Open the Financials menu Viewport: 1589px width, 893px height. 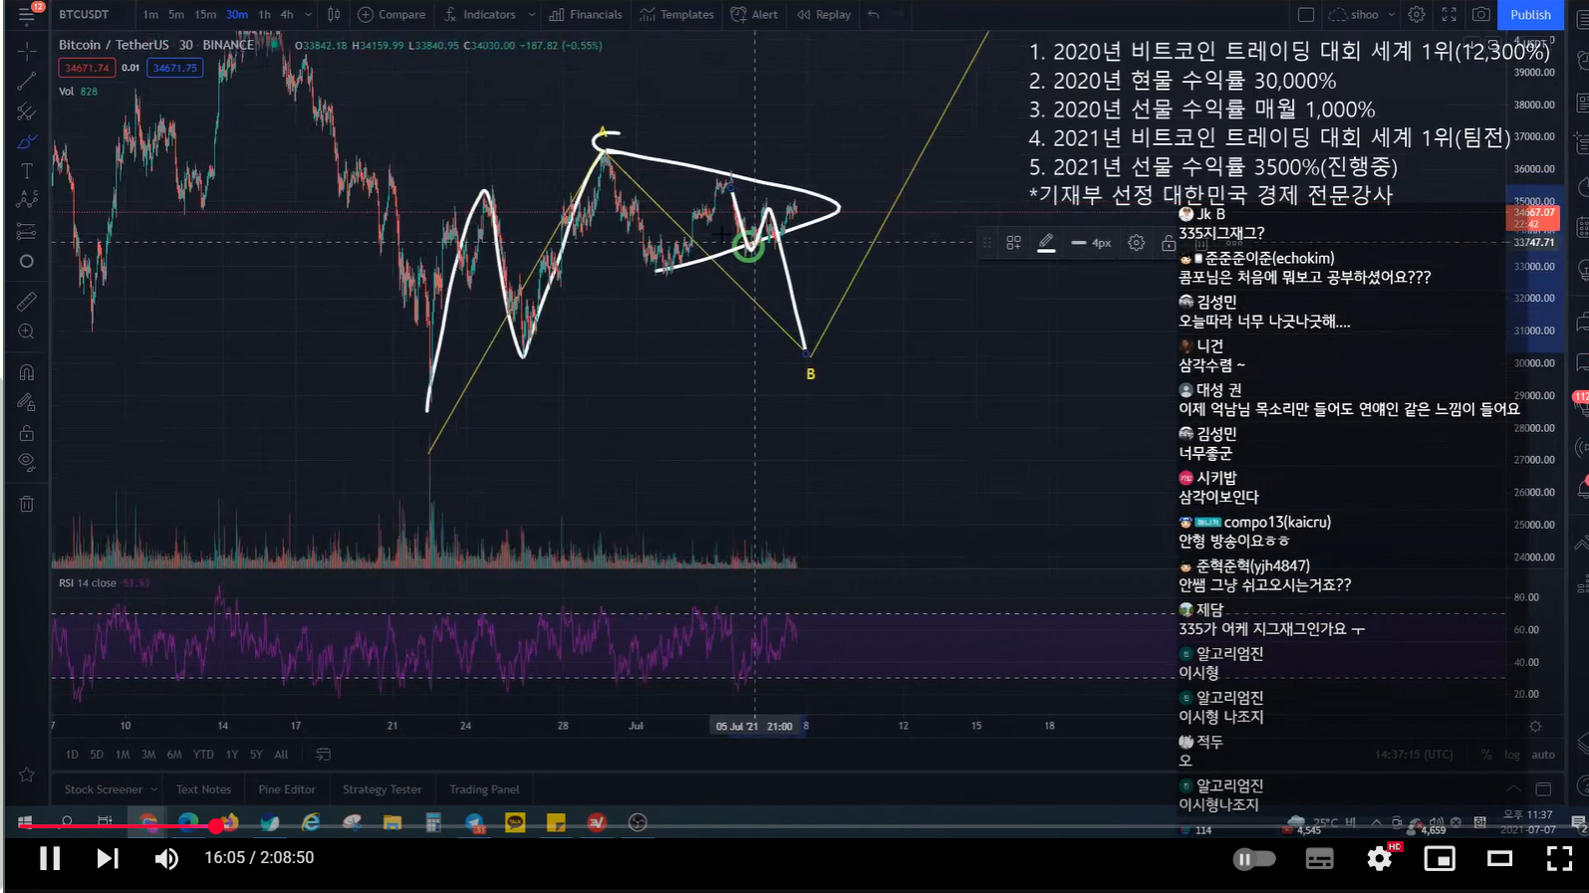tap(586, 15)
